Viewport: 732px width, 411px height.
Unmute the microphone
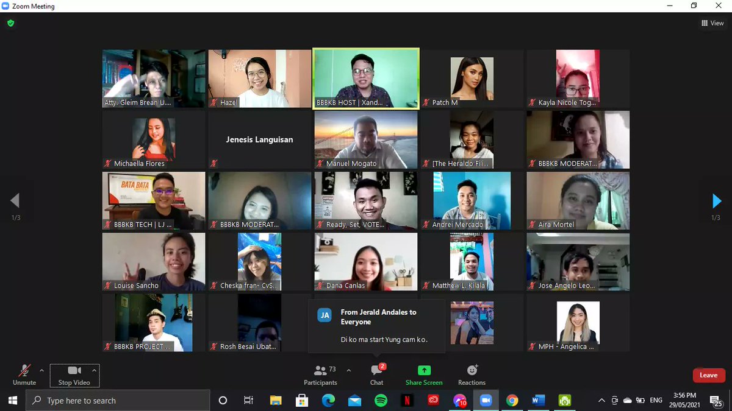click(x=24, y=375)
